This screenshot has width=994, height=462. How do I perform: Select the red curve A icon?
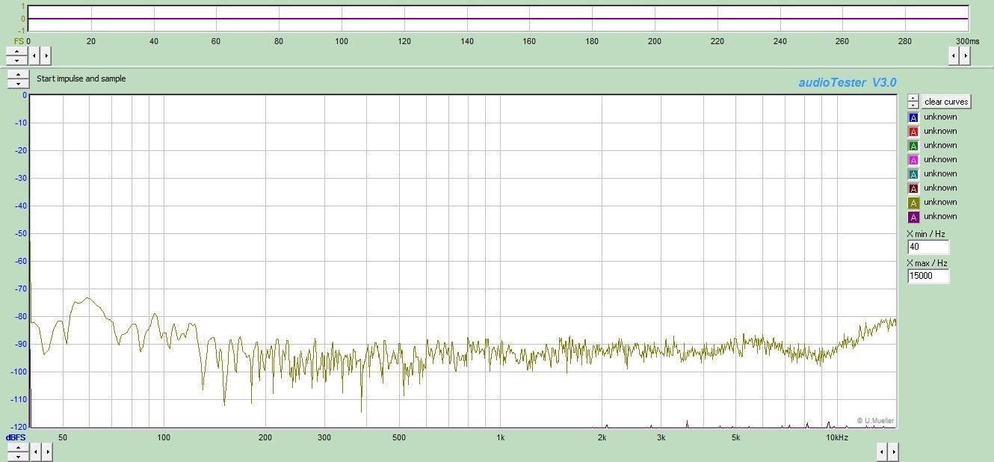click(913, 132)
